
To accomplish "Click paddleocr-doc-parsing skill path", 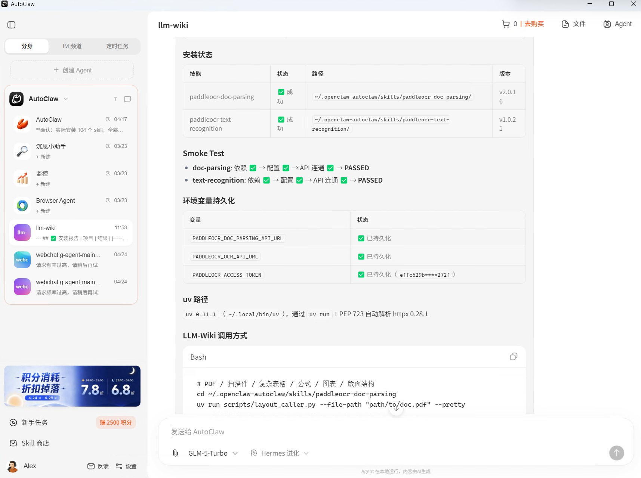I will [393, 97].
